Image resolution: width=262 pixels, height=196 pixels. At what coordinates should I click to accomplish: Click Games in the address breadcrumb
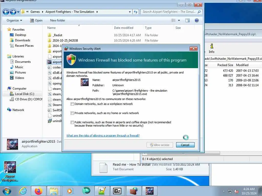pos(35,12)
